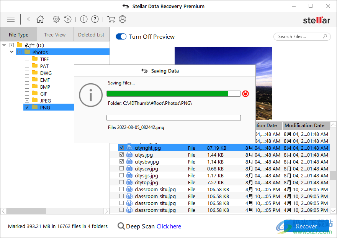Open the Deep Scan Click here link
The width and height of the screenshot is (337, 238).
[x=169, y=226]
